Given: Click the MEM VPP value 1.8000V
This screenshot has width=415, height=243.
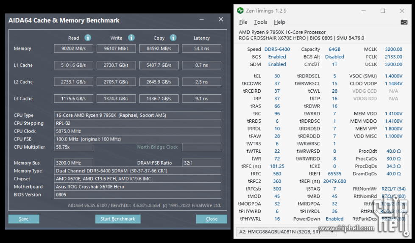Looking at the screenshot, I should coord(393,129).
